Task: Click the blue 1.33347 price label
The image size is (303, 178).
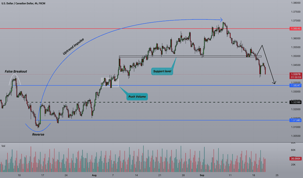Action: click(295, 85)
